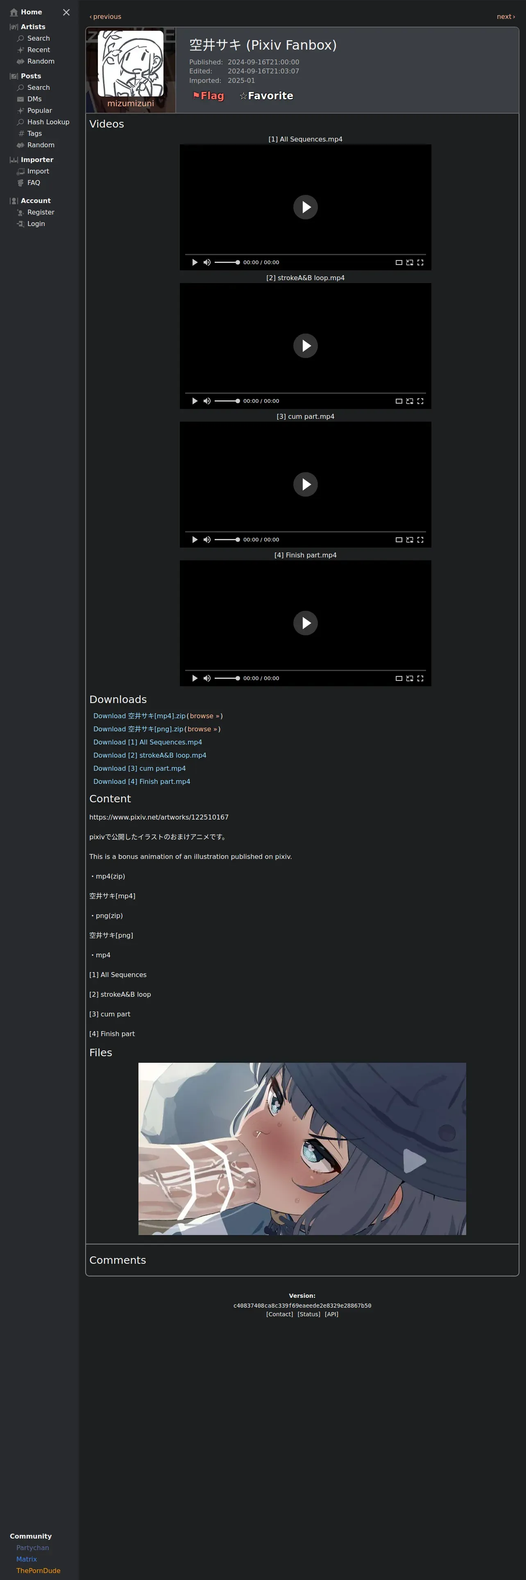Screen dimensions: 526x1580
Task: Download [1] All Sequences.mp4
Action: [x=147, y=742]
